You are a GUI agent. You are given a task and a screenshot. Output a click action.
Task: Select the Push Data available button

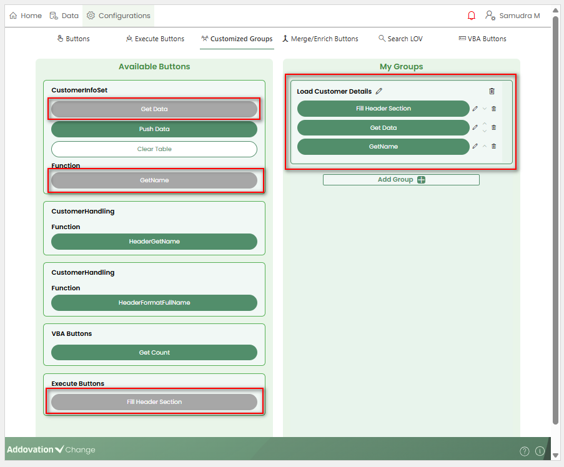[x=154, y=129]
